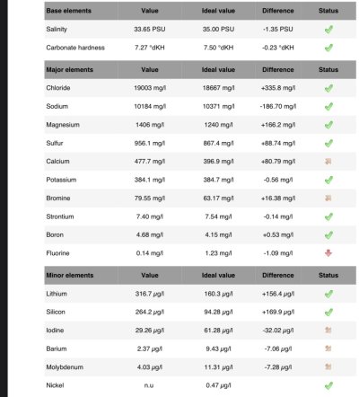Click the red down-arrow status for Fluorine
The width and height of the screenshot is (359, 397).
[x=328, y=253]
